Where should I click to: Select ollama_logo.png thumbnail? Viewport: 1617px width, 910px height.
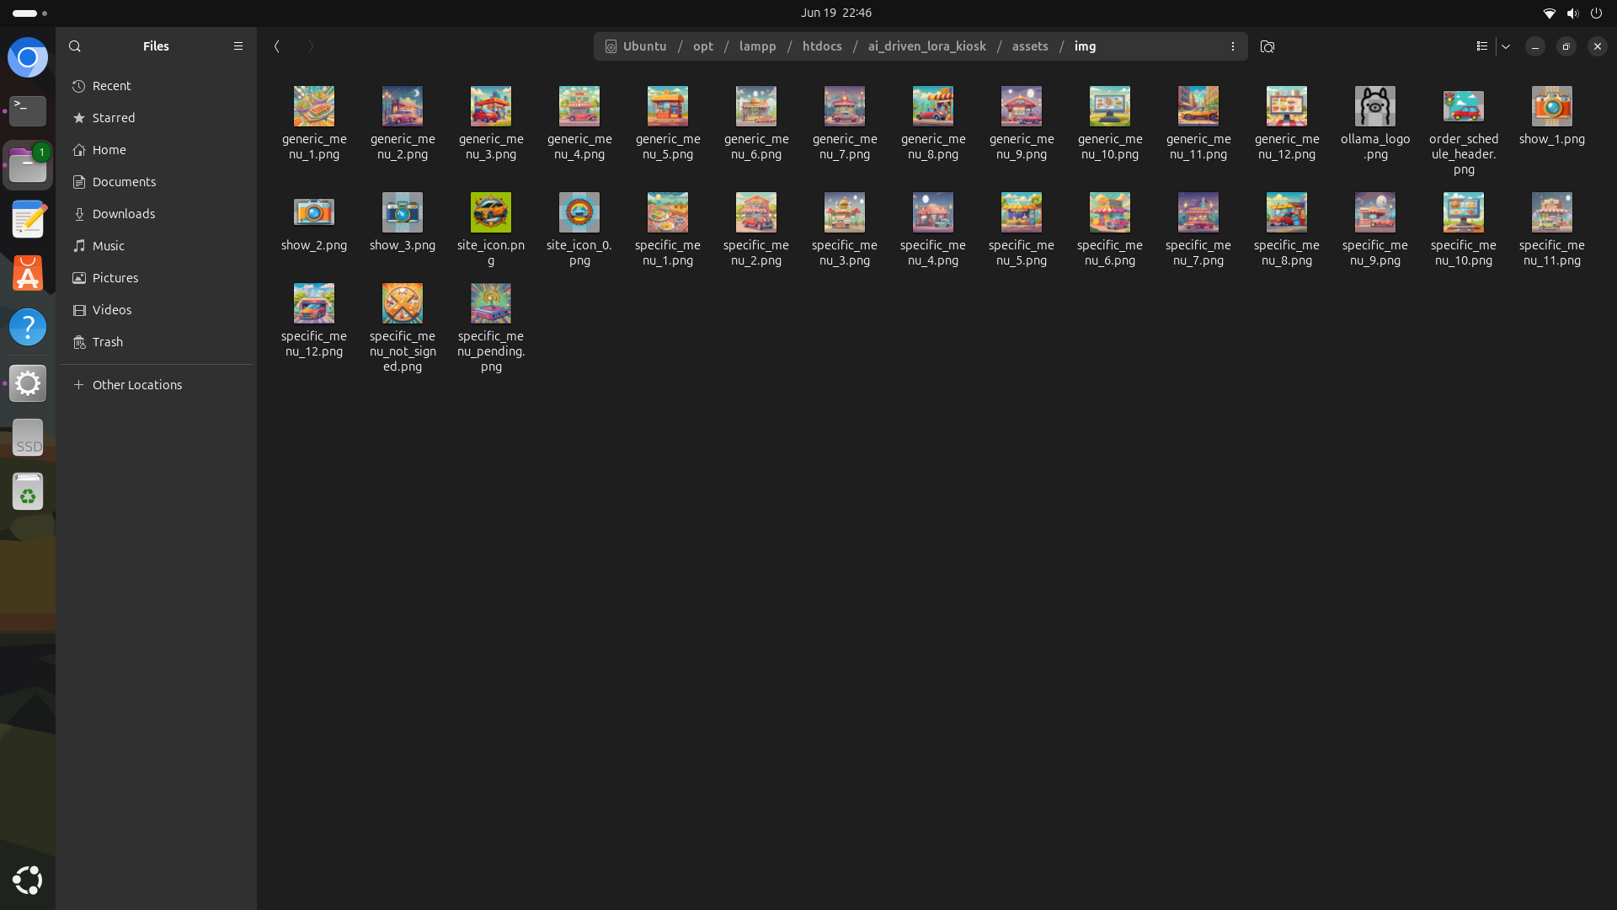tap(1374, 107)
